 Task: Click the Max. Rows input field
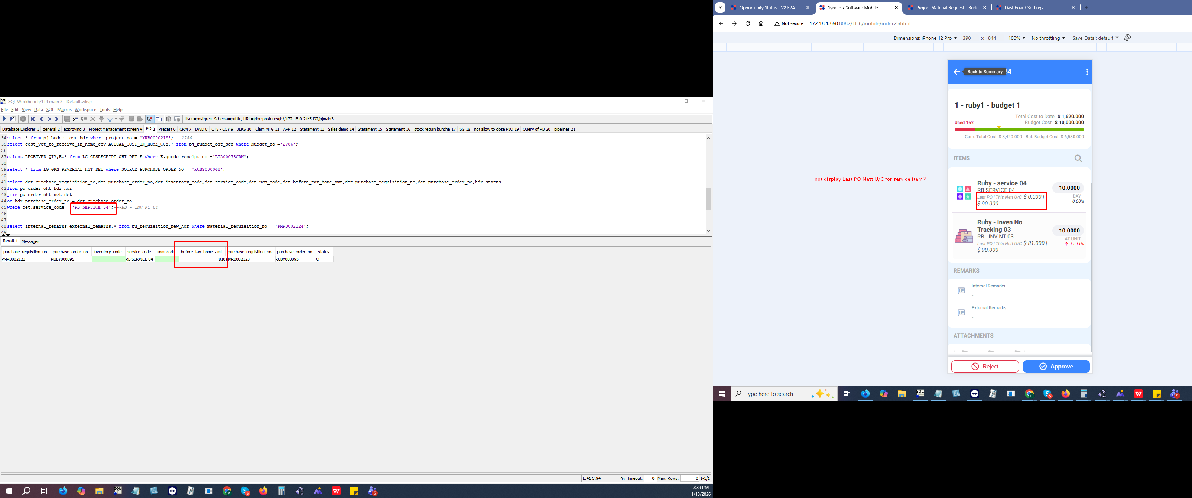689,478
